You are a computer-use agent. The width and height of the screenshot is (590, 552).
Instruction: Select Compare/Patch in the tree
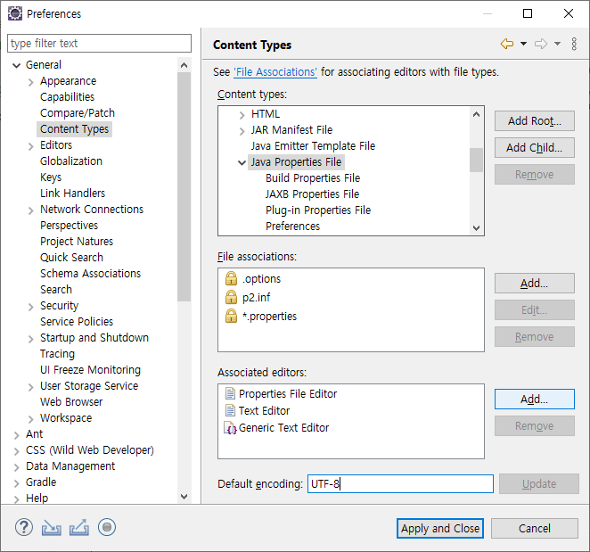coord(78,113)
